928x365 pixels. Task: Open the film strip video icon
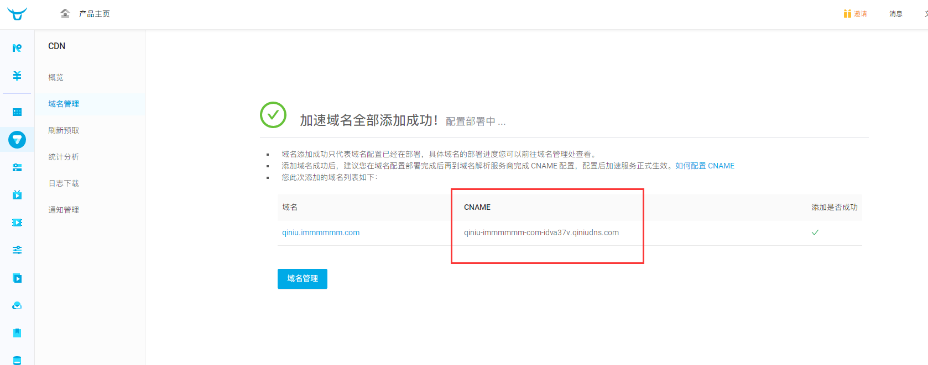pyautogui.click(x=17, y=223)
